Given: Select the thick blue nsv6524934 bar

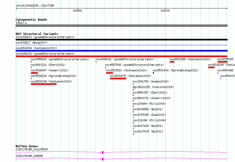Looking at the screenshot, I should pyautogui.click(x=121, y=51).
